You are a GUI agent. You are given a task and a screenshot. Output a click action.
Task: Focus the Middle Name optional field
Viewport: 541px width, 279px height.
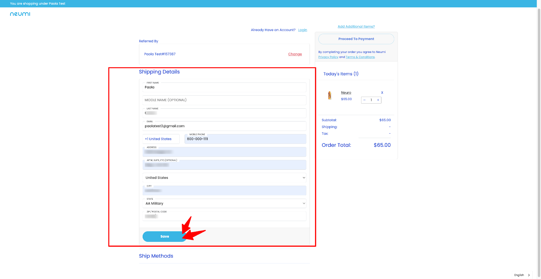click(225, 100)
